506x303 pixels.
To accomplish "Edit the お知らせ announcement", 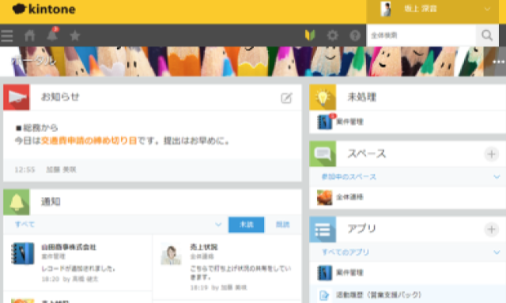I will point(286,98).
